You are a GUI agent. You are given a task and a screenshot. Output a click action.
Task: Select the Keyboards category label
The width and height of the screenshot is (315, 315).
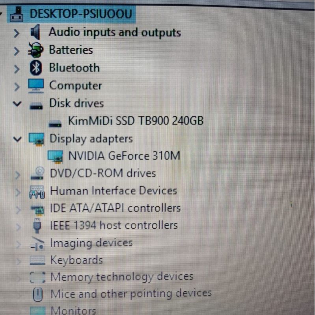(x=76, y=260)
